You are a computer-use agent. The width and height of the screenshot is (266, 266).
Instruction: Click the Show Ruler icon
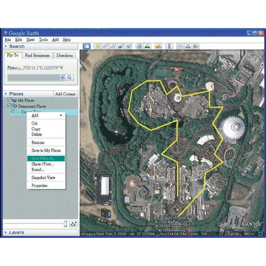169,46
